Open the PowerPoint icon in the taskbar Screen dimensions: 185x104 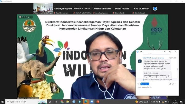click(98, 102)
